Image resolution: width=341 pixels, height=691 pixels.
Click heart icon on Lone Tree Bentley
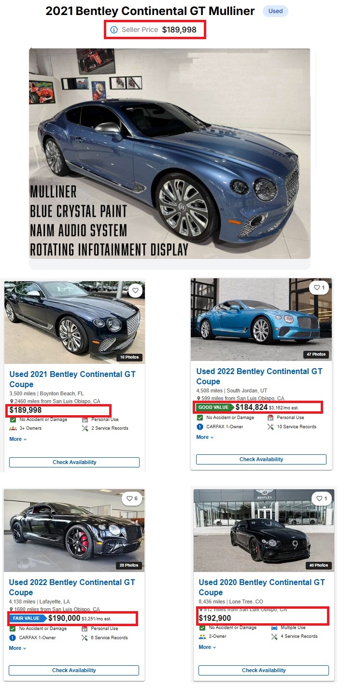click(x=321, y=498)
